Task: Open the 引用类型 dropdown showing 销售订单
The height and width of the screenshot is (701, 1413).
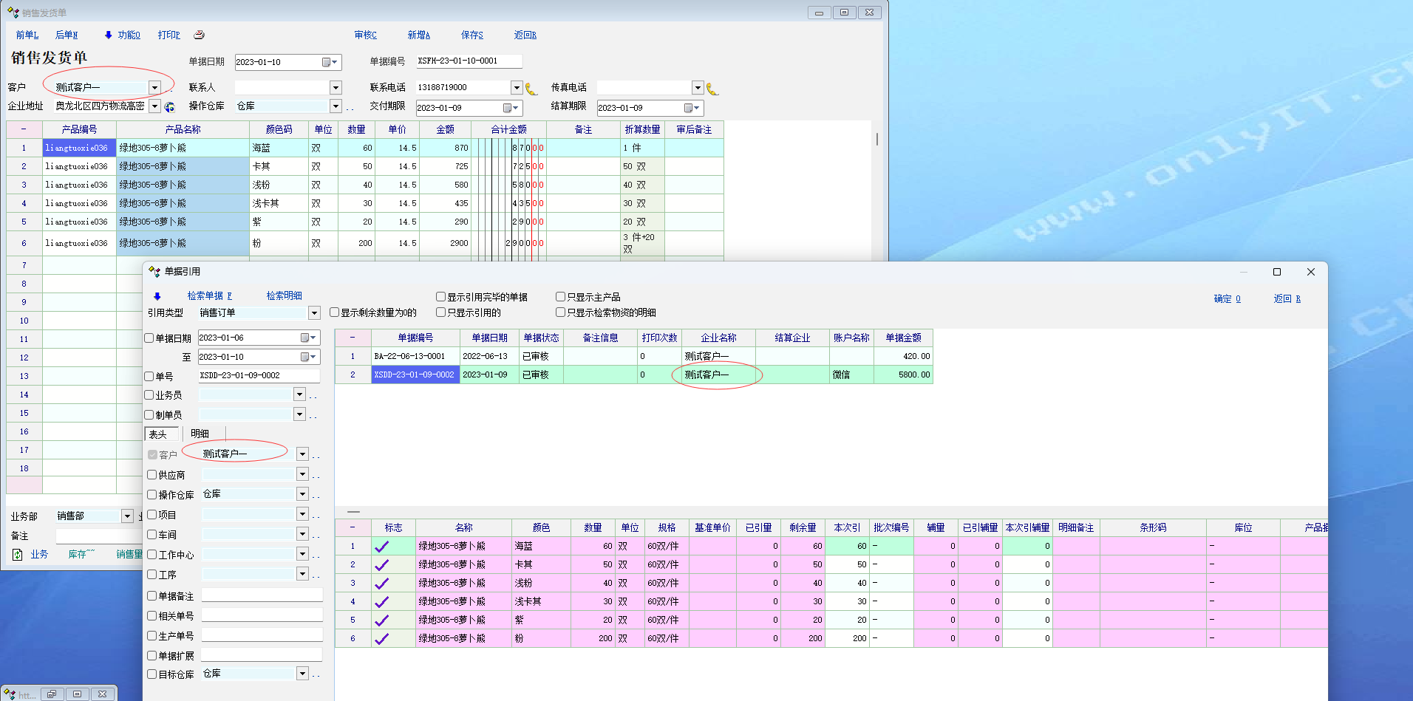Action: pyautogui.click(x=314, y=312)
